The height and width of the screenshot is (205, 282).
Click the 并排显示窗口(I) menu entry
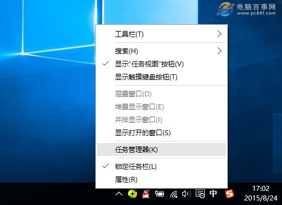pos(161,120)
